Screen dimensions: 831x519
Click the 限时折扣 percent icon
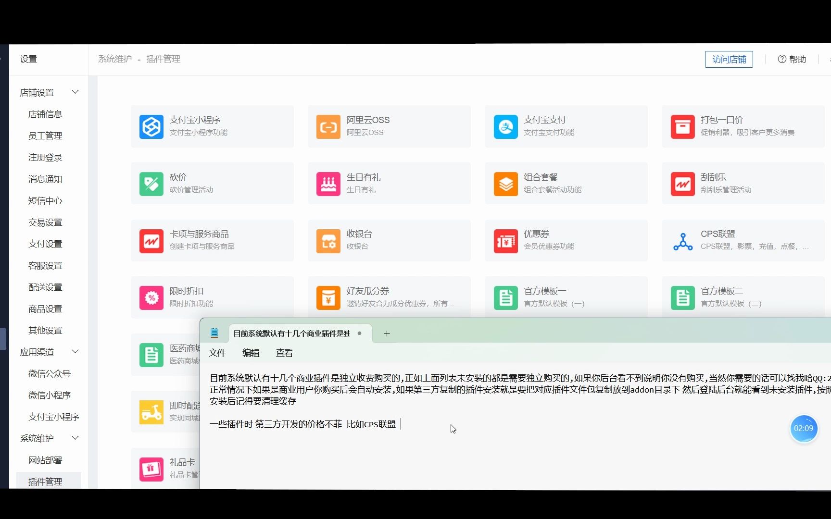pyautogui.click(x=151, y=298)
